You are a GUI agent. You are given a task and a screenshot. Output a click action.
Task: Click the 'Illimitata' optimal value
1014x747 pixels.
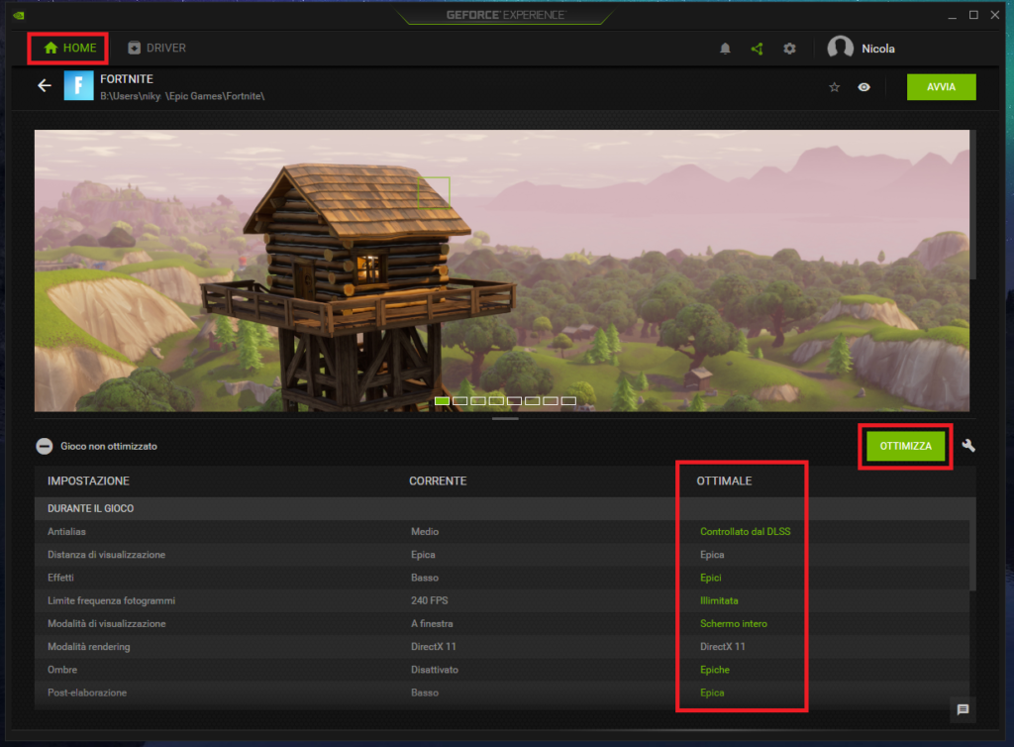coord(719,600)
